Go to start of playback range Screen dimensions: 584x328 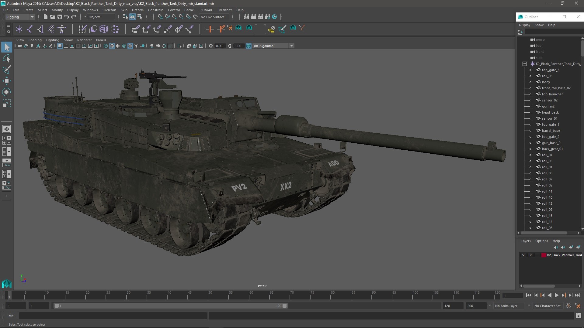[529, 295]
